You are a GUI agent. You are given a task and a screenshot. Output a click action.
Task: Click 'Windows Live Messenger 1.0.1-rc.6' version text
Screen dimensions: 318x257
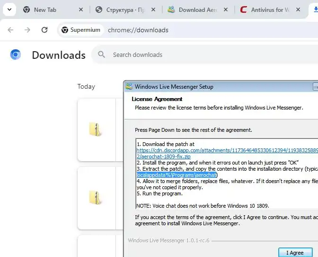click(x=168, y=240)
